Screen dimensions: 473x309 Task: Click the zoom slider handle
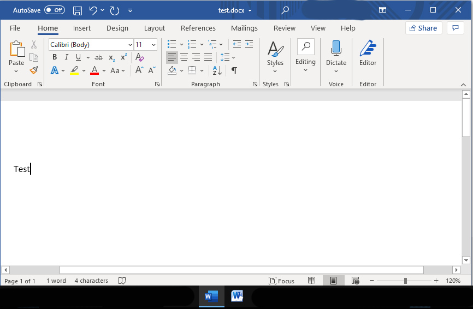pyautogui.click(x=405, y=281)
